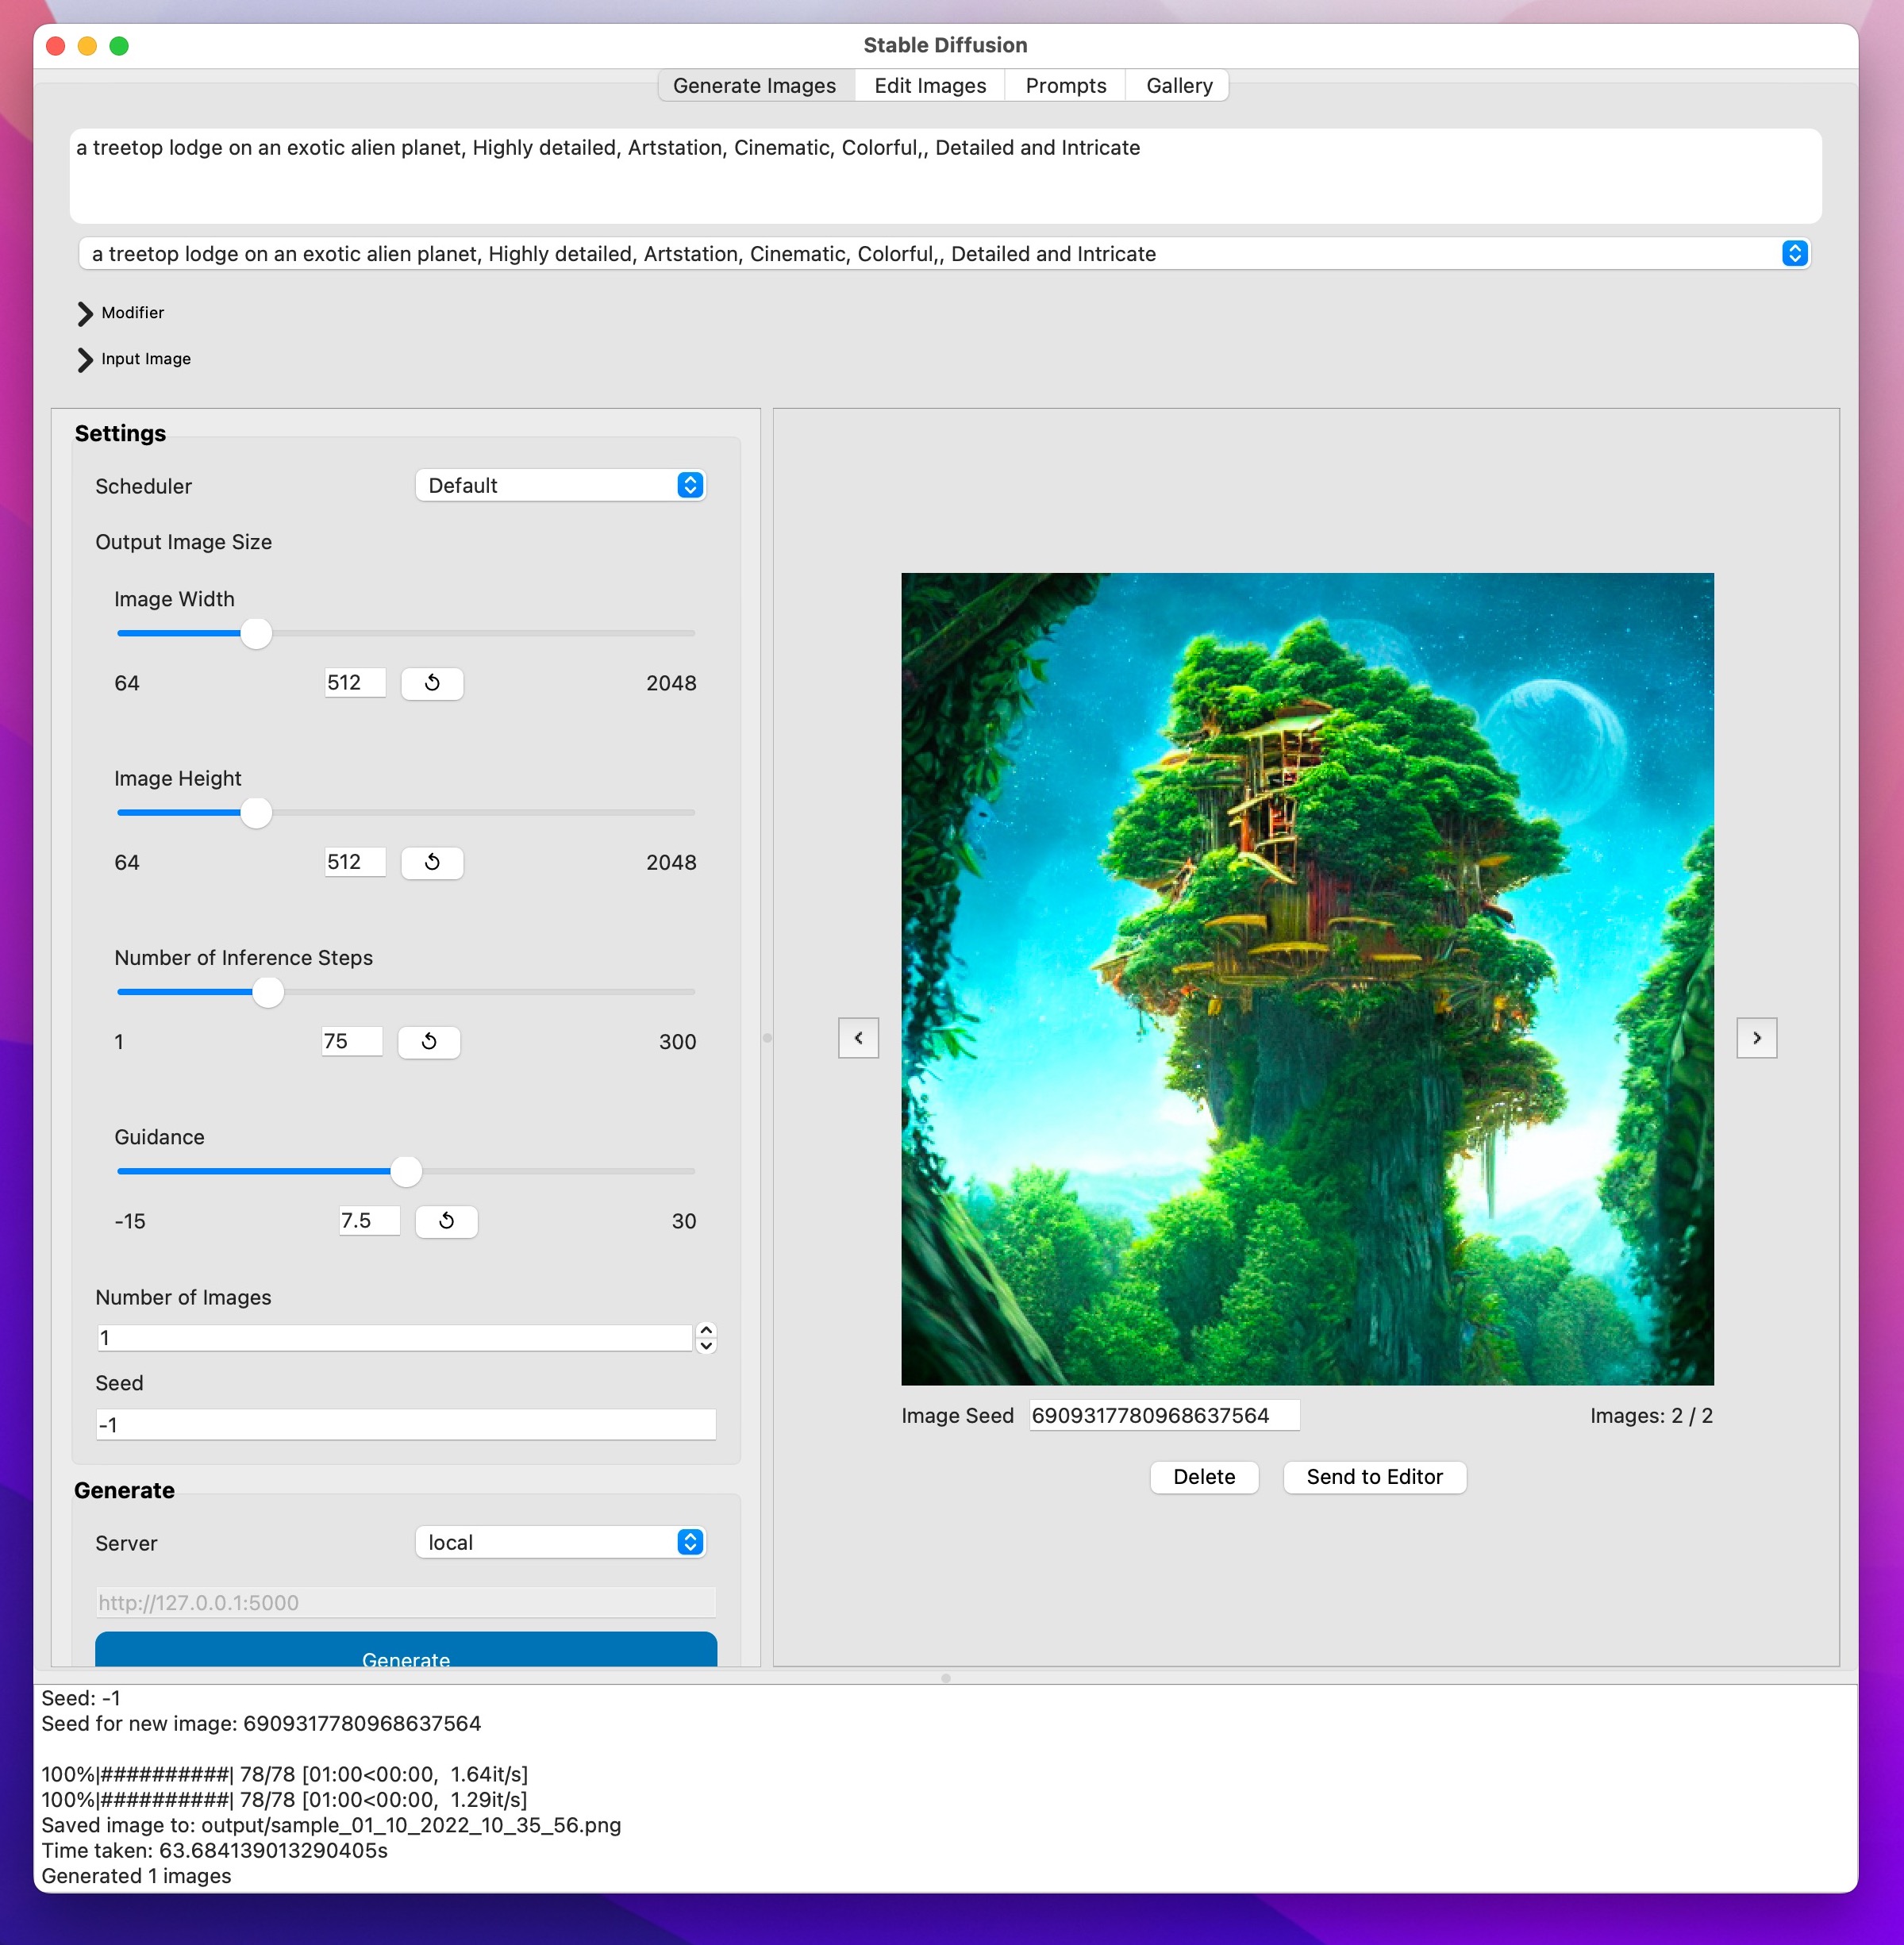The height and width of the screenshot is (1945, 1904).
Task: Delete the current generated image
Action: pos(1203,1477)
